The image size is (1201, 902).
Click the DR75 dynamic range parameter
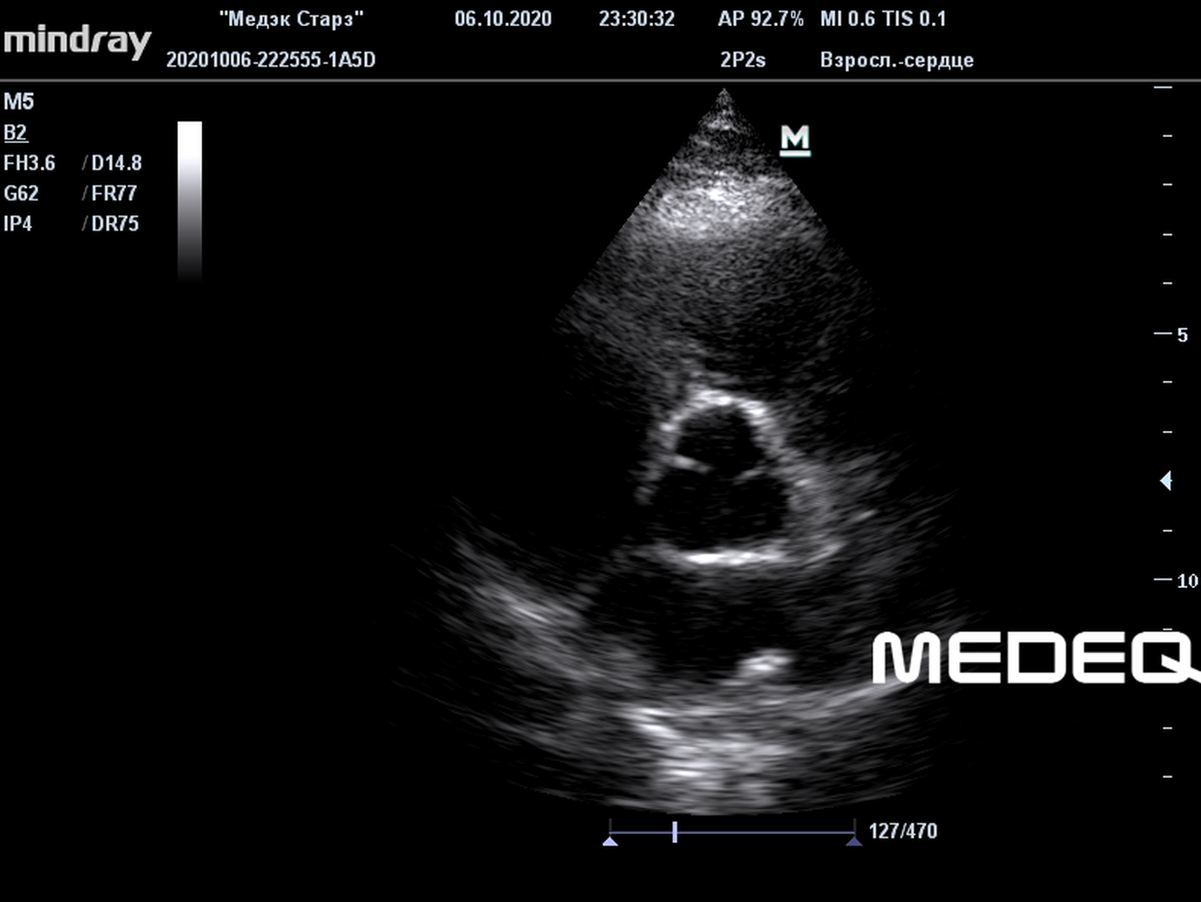114,224
